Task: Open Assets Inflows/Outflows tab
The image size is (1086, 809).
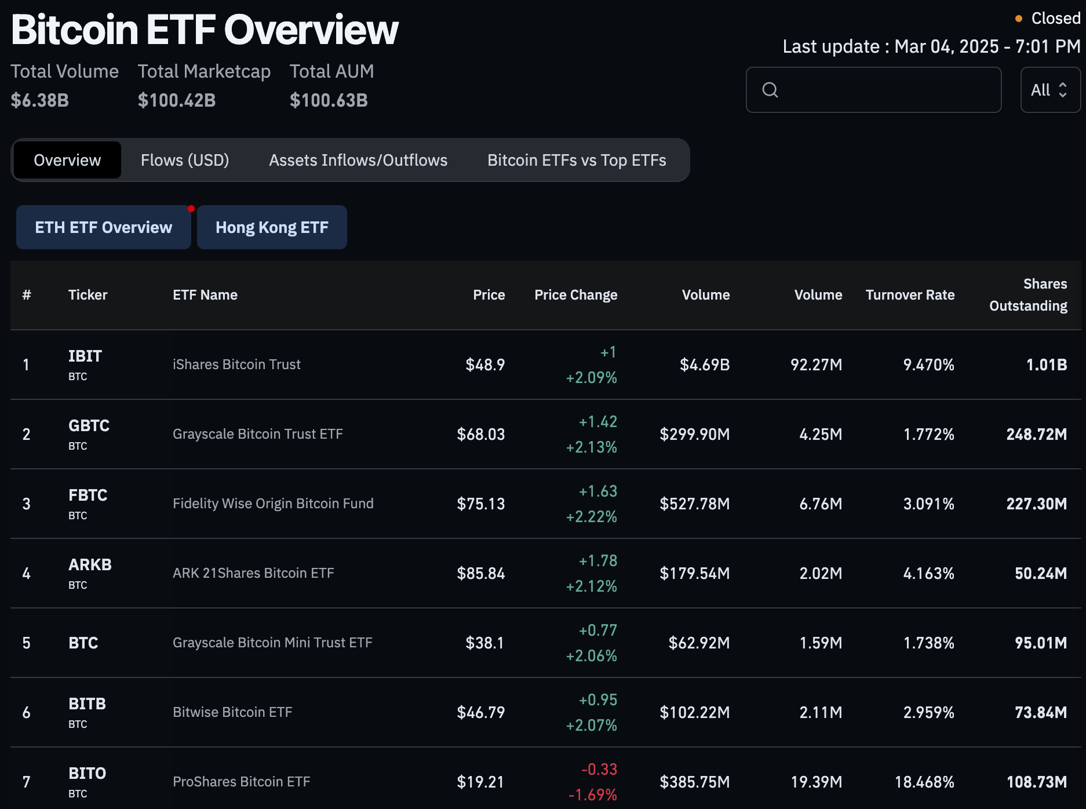Action: pyautogui.click(x=358, y=160)
